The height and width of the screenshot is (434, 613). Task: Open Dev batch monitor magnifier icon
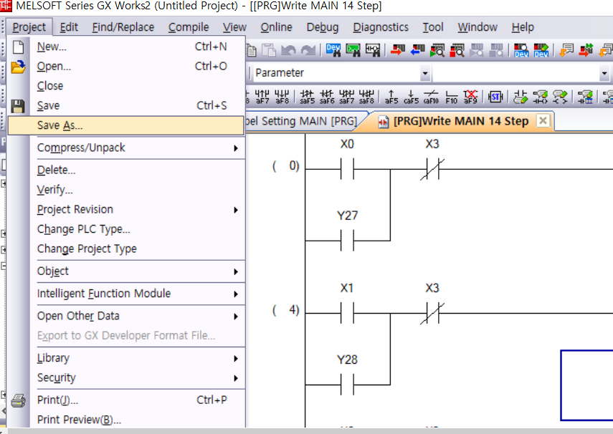click(x=521, y=50)
